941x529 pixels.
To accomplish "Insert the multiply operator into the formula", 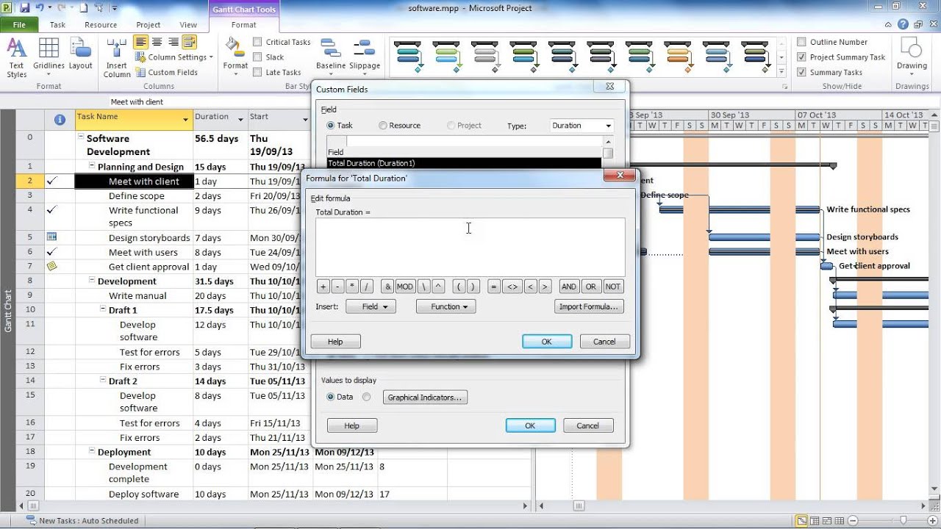I will [352, 287].
